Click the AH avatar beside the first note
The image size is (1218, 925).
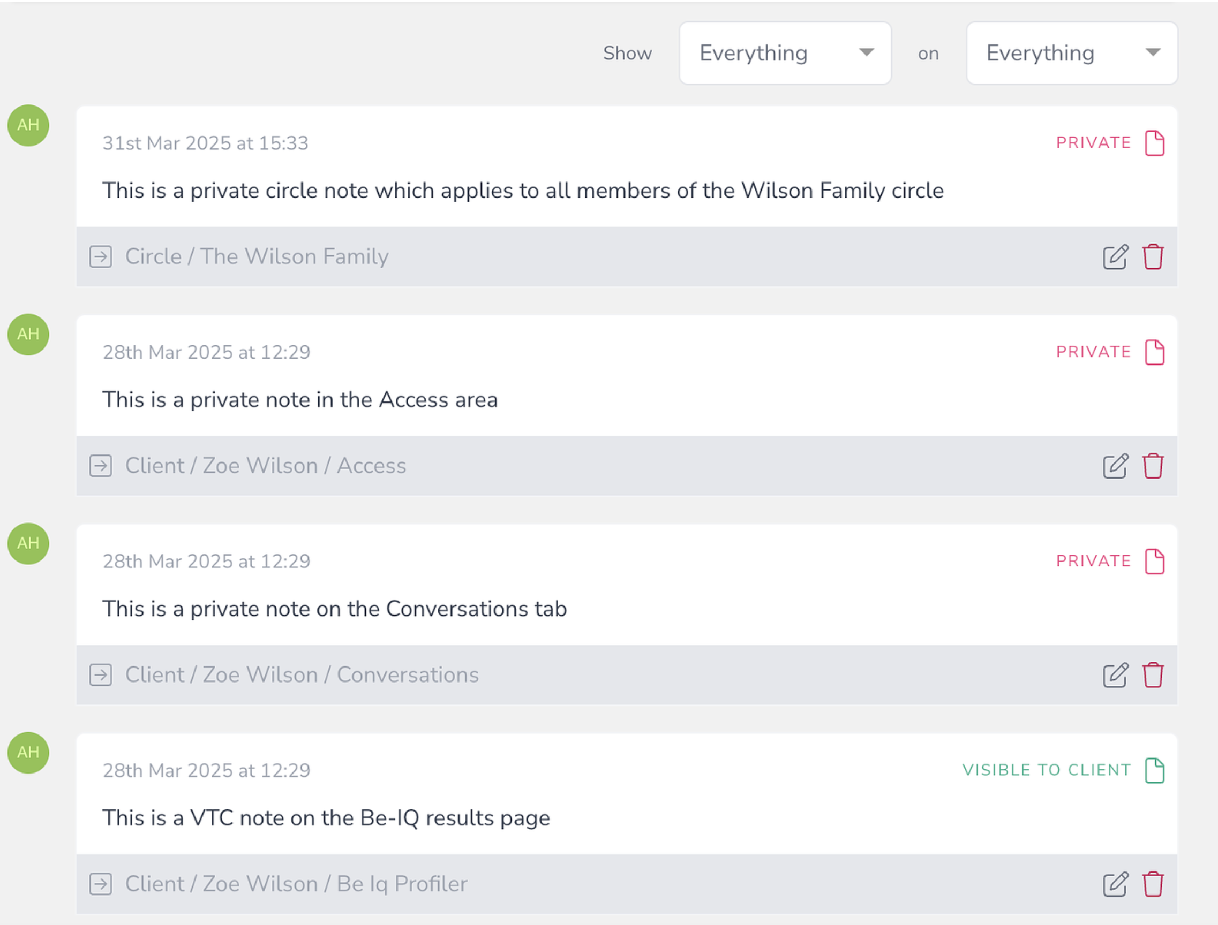(x=28, y=126)
